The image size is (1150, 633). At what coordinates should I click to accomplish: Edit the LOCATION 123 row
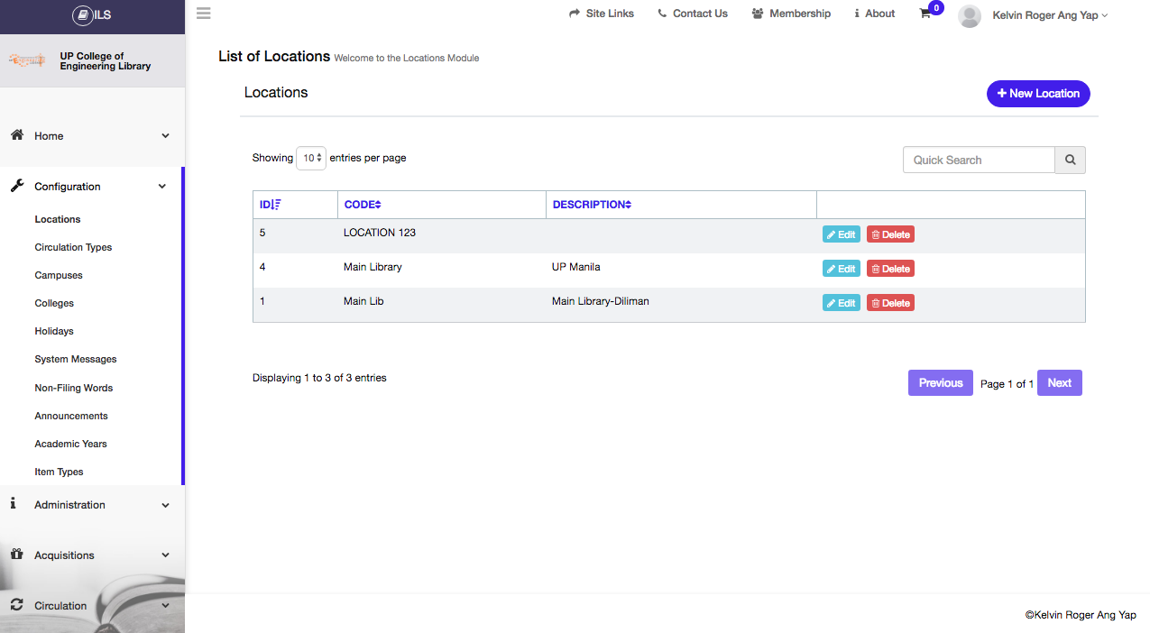pos(841,234)
